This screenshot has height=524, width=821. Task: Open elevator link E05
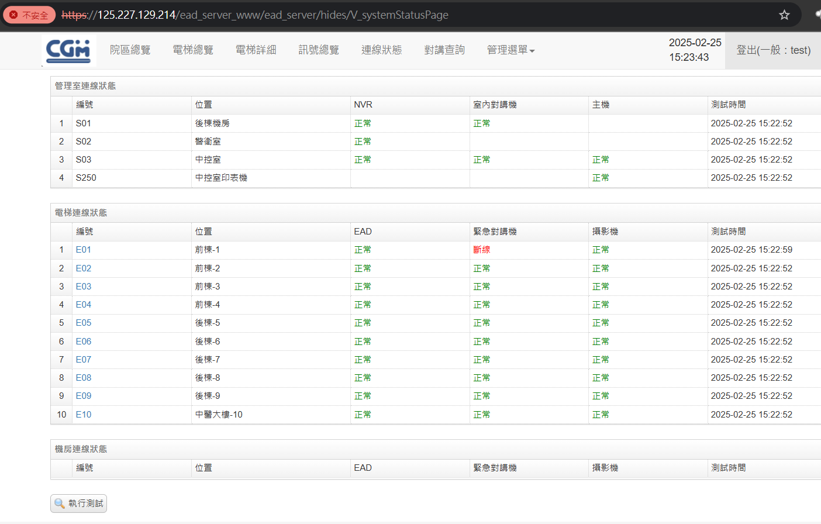pyautogui.click(x=84, y=323)
